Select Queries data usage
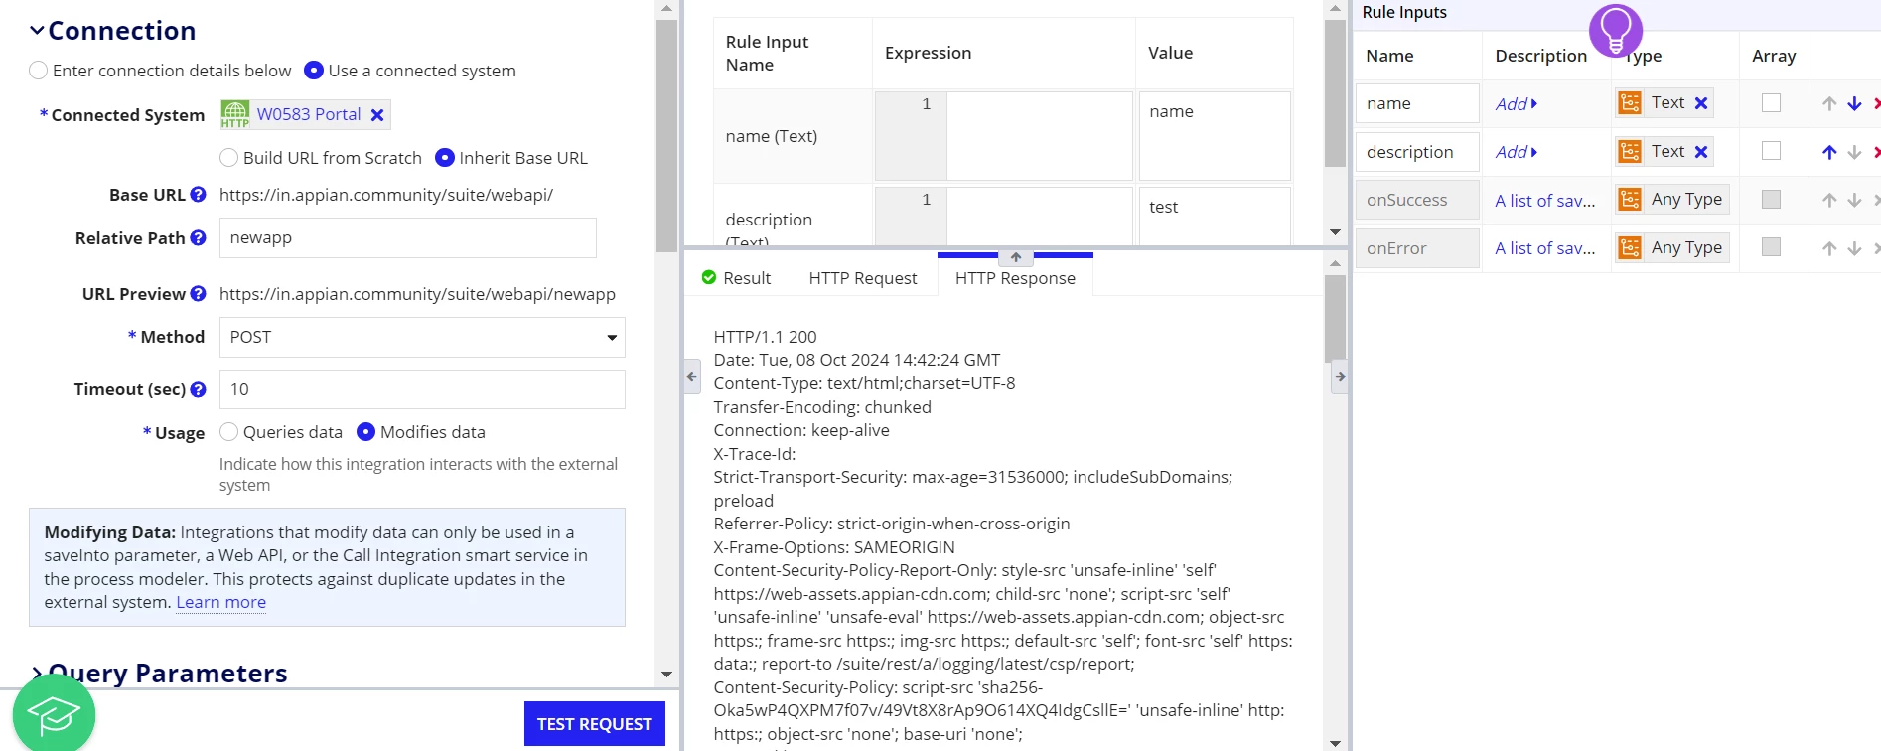This screenshot has width=1881, height=751. tap(229, 432)
